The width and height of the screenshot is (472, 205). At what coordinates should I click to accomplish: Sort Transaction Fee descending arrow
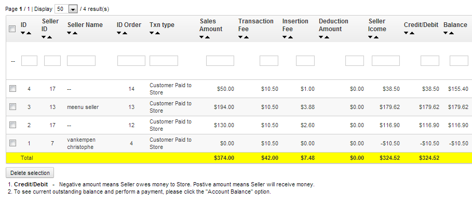(x=240, y=37)
